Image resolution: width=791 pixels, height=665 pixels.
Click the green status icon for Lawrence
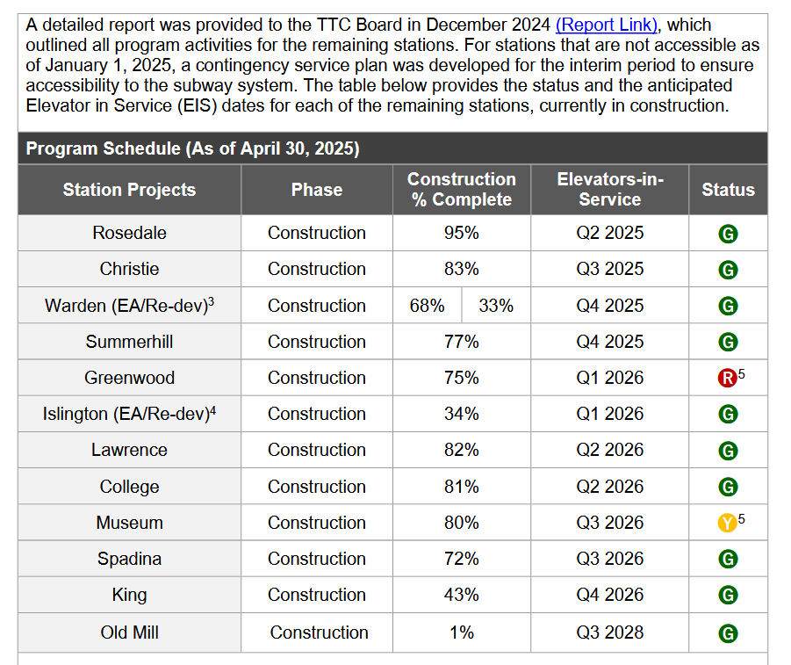pos(728,452)
